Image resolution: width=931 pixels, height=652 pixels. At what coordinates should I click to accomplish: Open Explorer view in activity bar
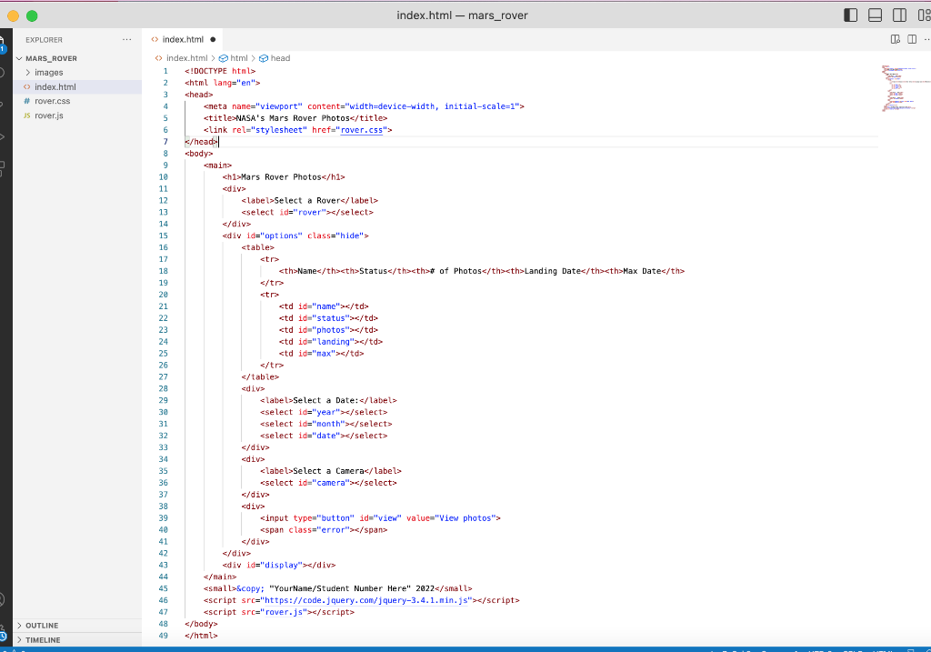coord(3,42)
